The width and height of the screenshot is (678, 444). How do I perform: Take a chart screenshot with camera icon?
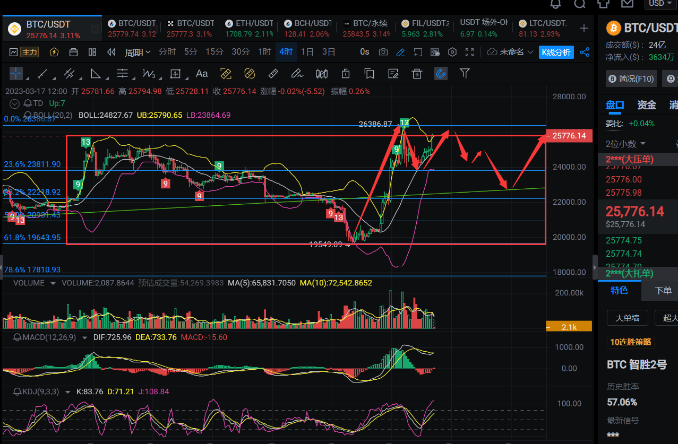tap(383, 52)
